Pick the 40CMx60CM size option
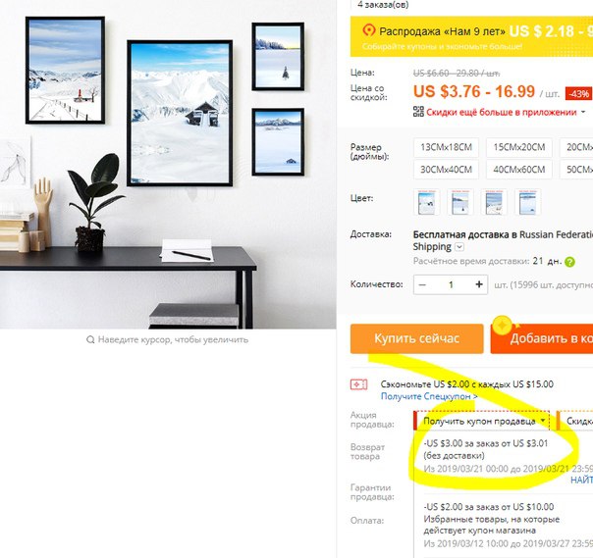Viewport: 593px width, 558px height. click(518, 170)
